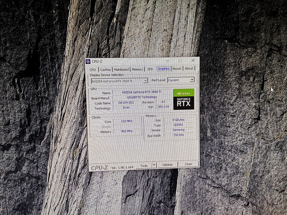Click the CPU-Z logo text at bottom
Screen dimensions: 287x215
coord(99,168)
